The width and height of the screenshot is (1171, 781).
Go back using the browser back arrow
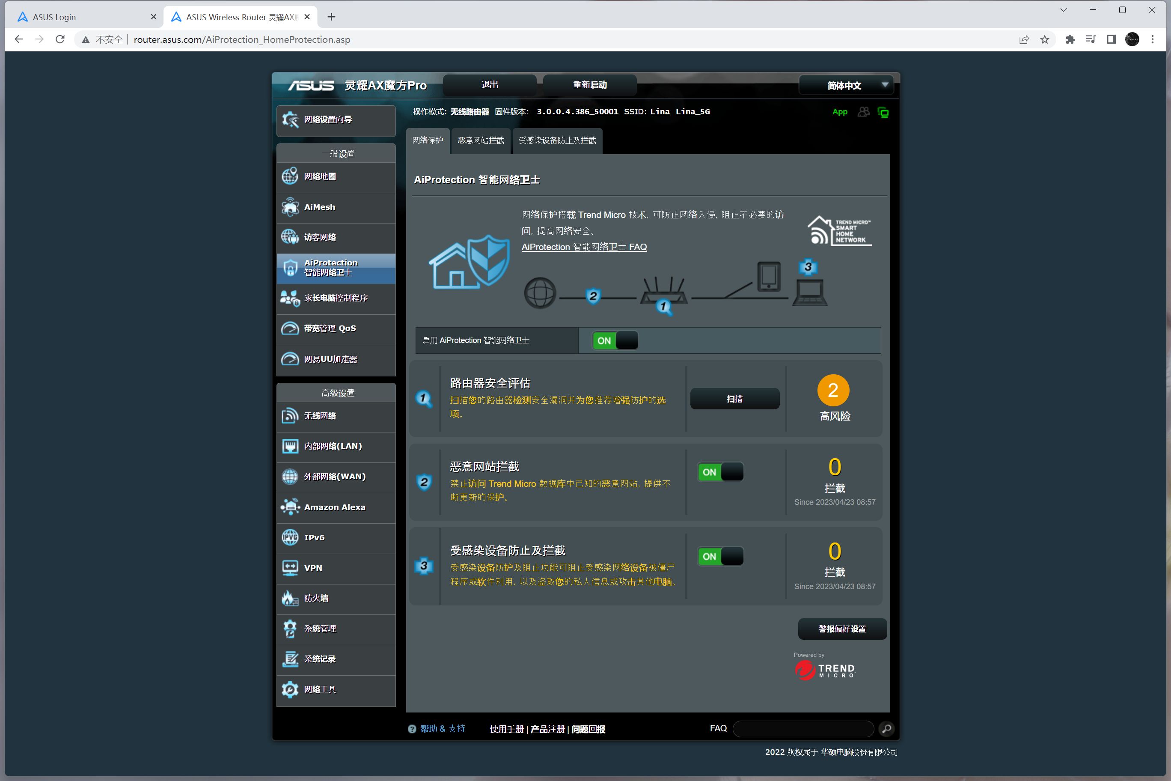point(19,39)
